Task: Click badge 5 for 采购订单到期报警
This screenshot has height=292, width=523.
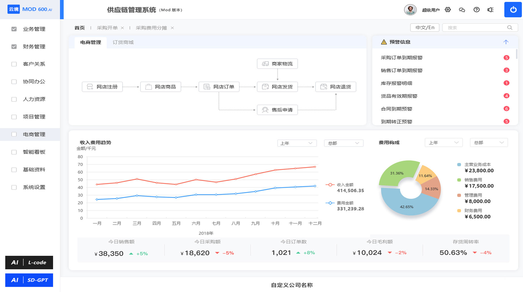Action: click(506, 58)
